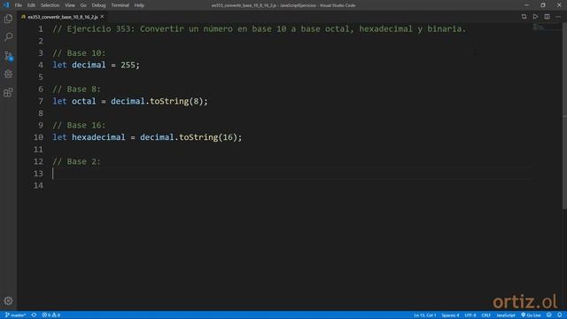Click the synchronize changes icon in status bar
Viewport: 567px width, 319px height.
[x=34, y=315]
